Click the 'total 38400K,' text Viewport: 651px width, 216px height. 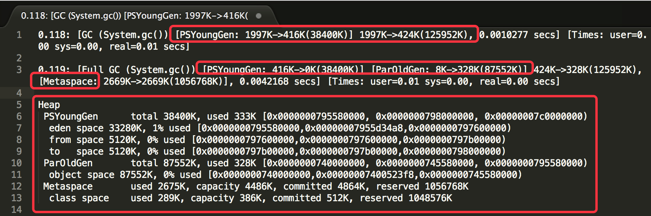click(166, 117)
